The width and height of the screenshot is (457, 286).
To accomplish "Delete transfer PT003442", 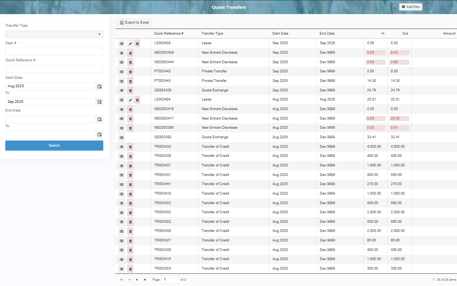I will (x=130, y=71).
